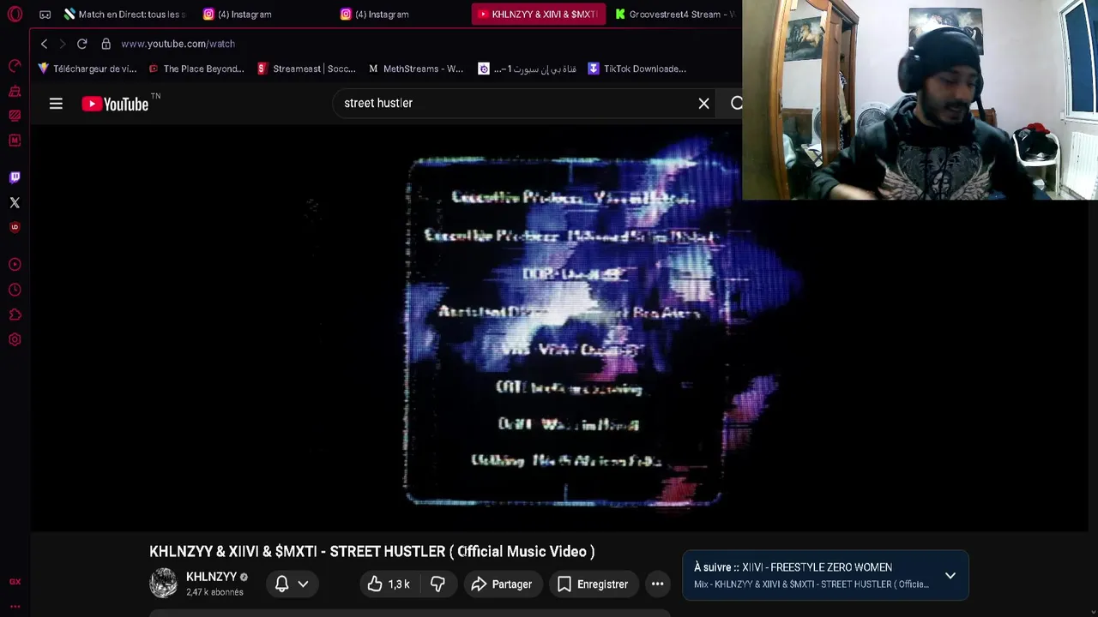
Task: Open Twitch panel in sidebar
Action: pos(15,177)
